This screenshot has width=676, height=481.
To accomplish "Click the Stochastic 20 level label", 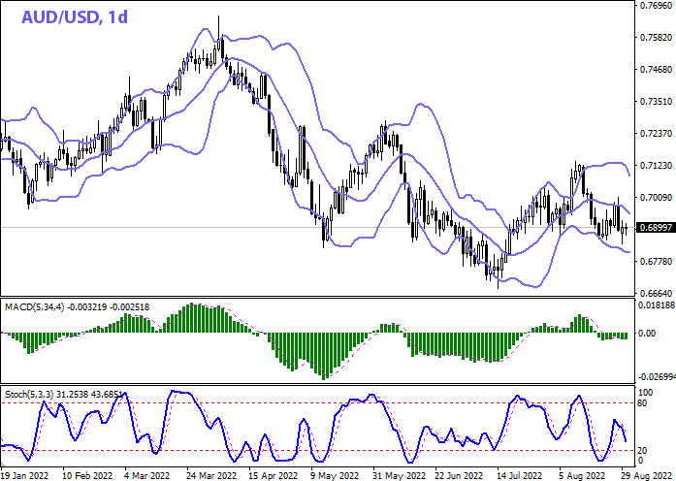I will (642, 450).
